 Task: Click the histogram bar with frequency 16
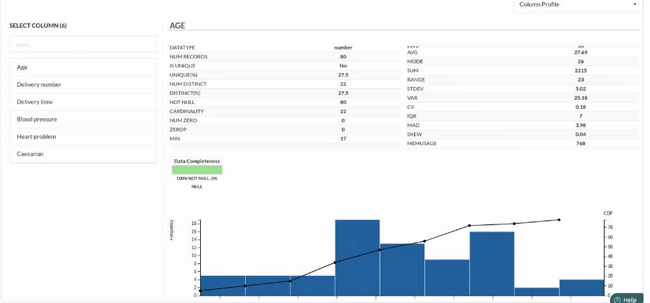tap(492, 263)
